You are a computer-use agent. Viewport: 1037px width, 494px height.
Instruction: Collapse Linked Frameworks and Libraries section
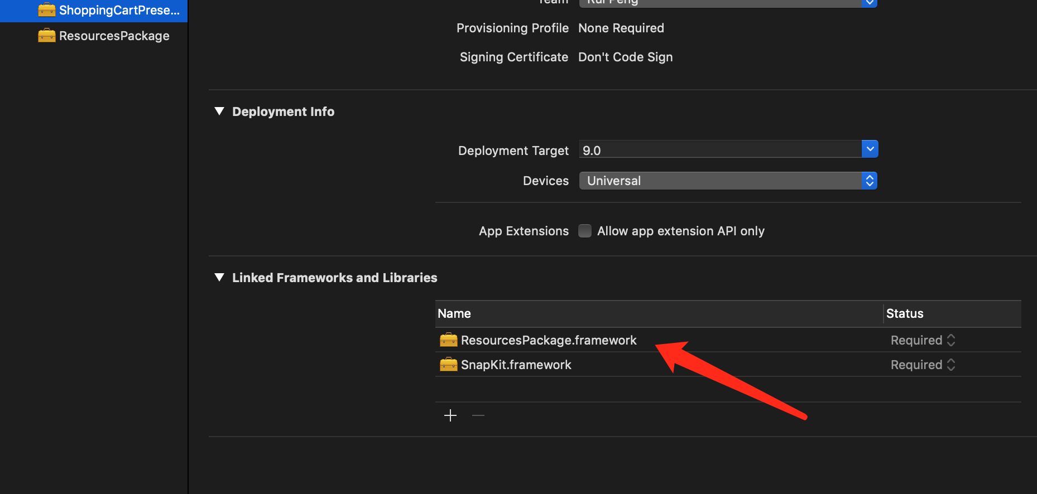point(219,278)
